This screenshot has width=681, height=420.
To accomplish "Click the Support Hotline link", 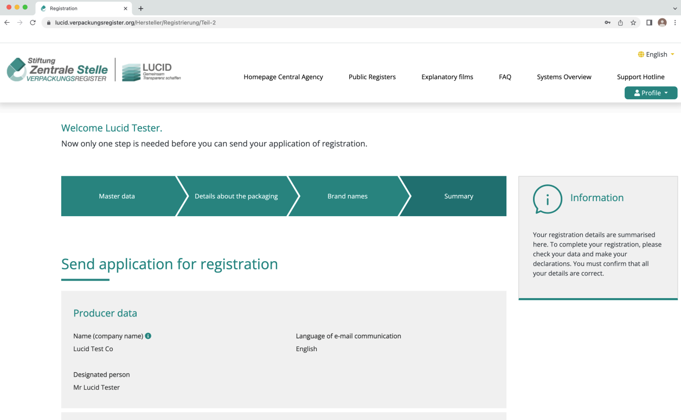I will tap(640, 77).
